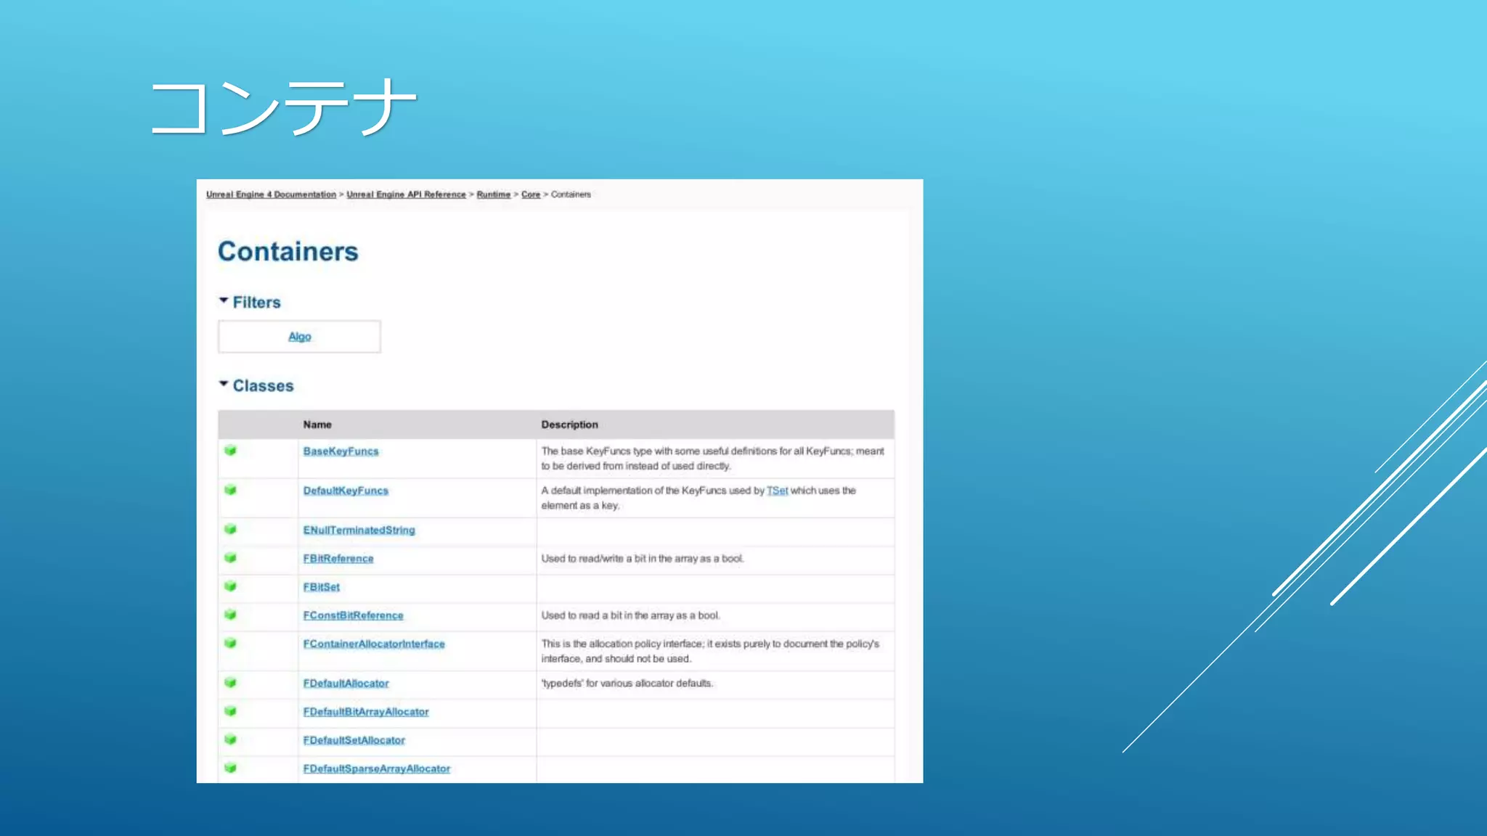Click the class icon next to DefaultKeyFuncs
Image resolution: width=1487 pixels, height=836 pixels.
click(x=230, y=490)
